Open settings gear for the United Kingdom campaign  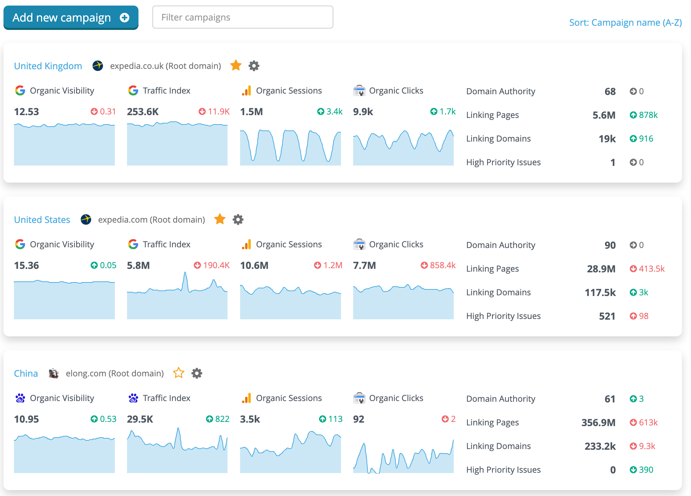tap(254, 65)
